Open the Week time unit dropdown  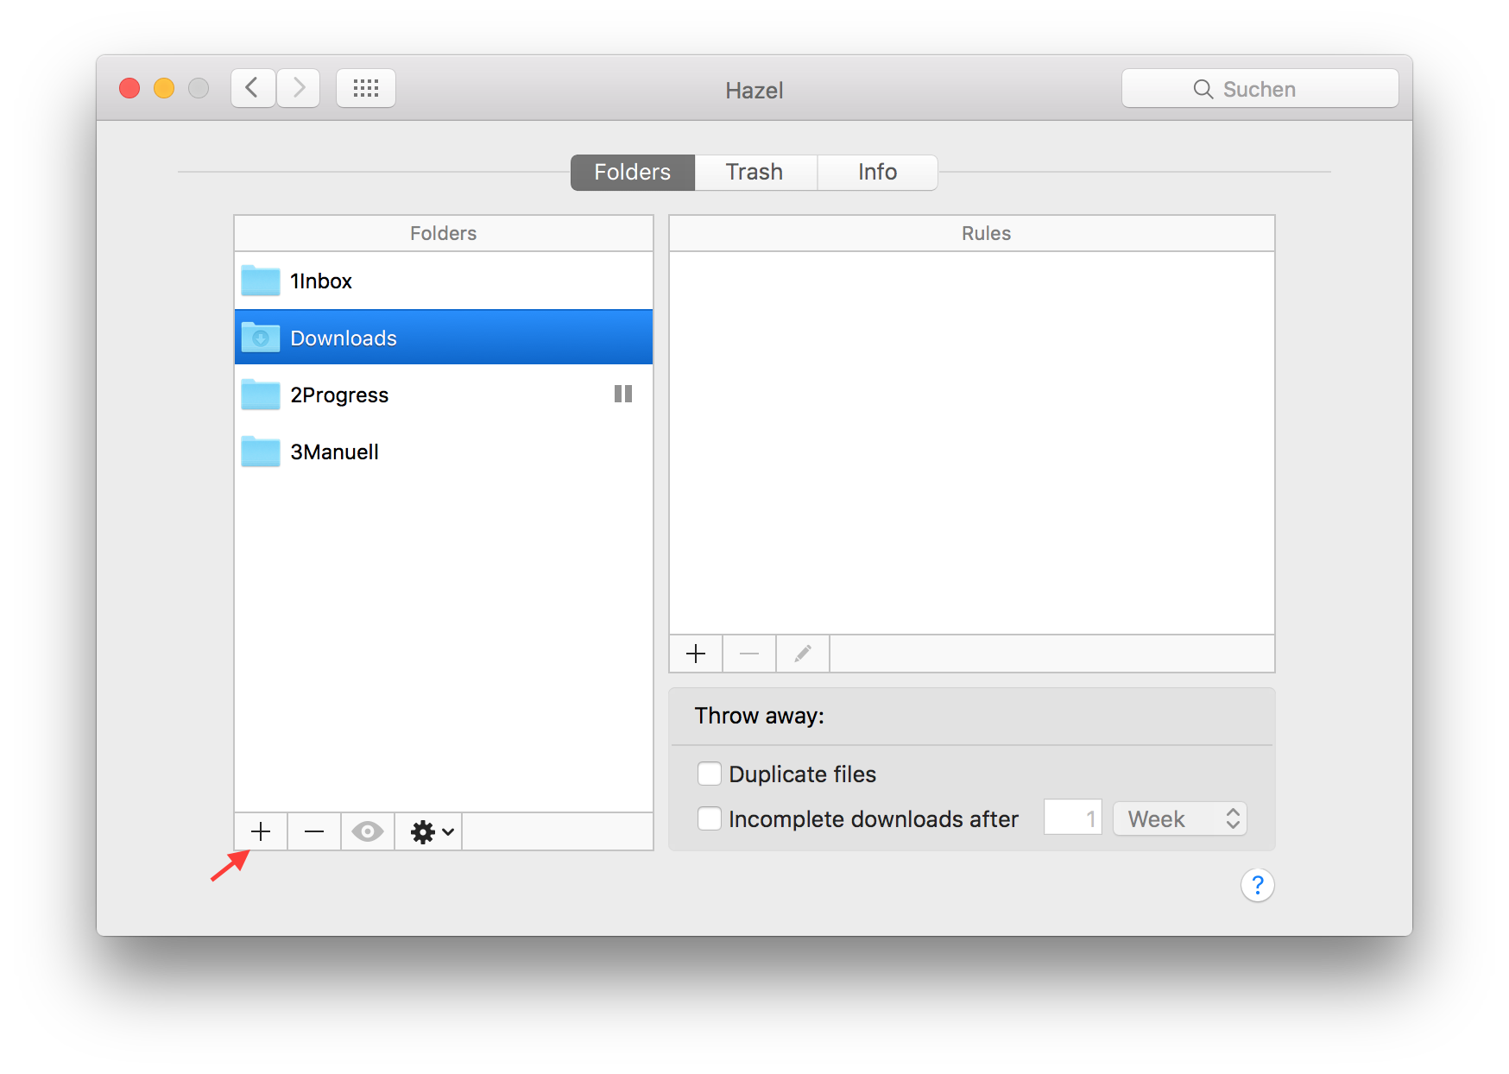coord(1180,818)
